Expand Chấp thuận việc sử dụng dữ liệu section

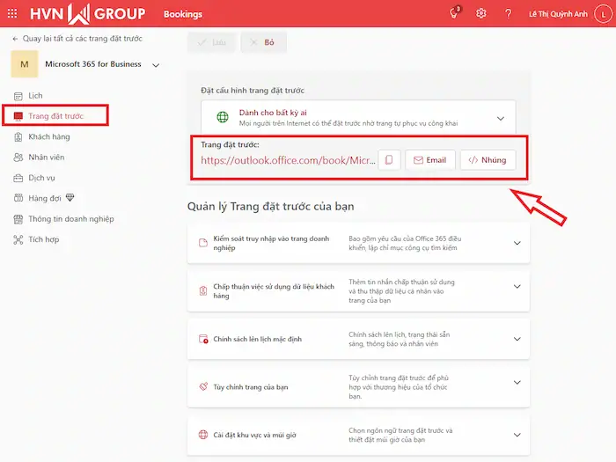tap(517, 290)
